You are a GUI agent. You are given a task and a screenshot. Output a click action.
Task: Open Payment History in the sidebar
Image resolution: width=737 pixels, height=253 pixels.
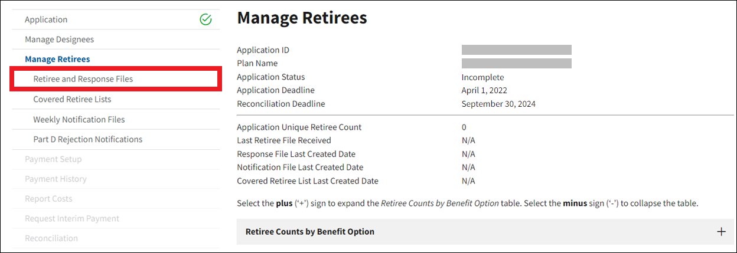point(56,179)
